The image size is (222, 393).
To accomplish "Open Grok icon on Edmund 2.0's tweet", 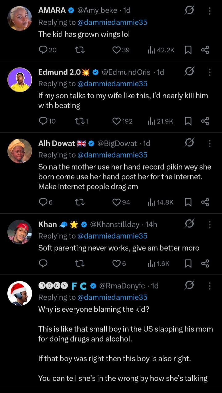I will click(x=189, y=72).
